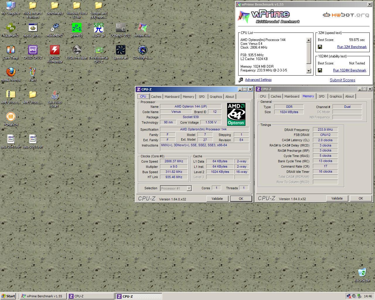Click the taskbar clock showing 14:46
Screen dimensions: 375x300
click(368, 296)
